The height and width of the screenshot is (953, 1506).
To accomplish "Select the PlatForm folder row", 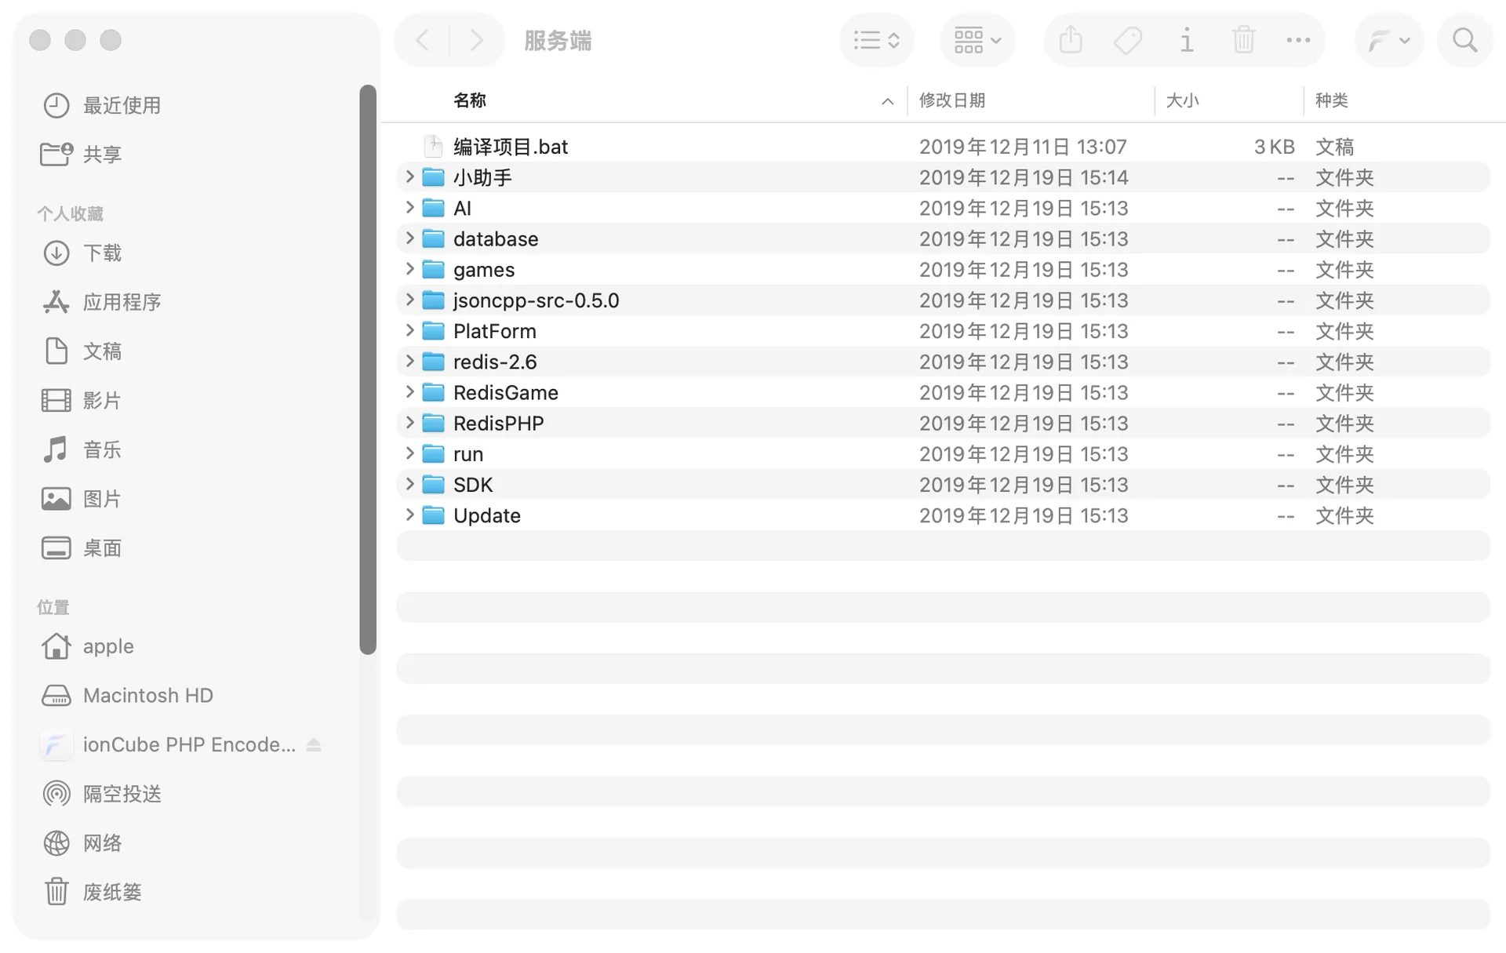I will [943, 331].
